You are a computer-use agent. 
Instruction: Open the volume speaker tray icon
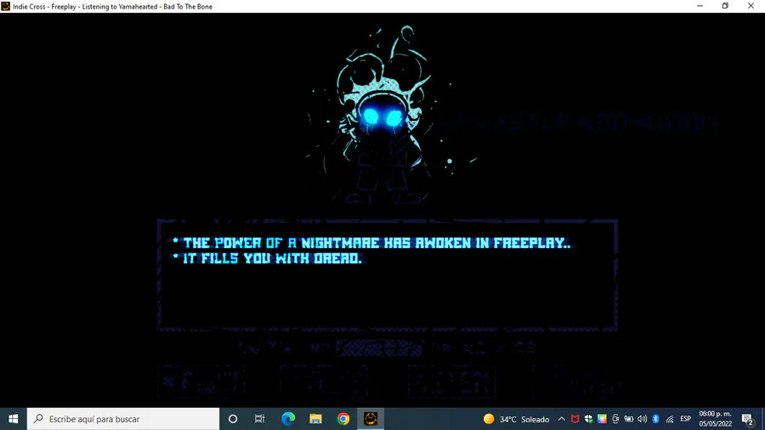tap(642, 419)
